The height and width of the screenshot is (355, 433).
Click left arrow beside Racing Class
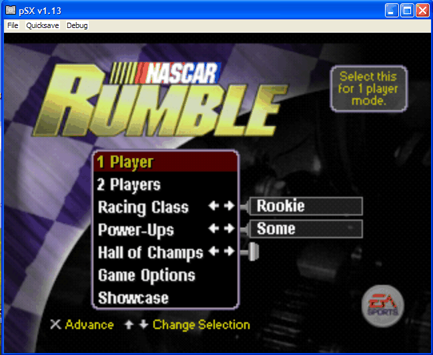coord(213,206)
